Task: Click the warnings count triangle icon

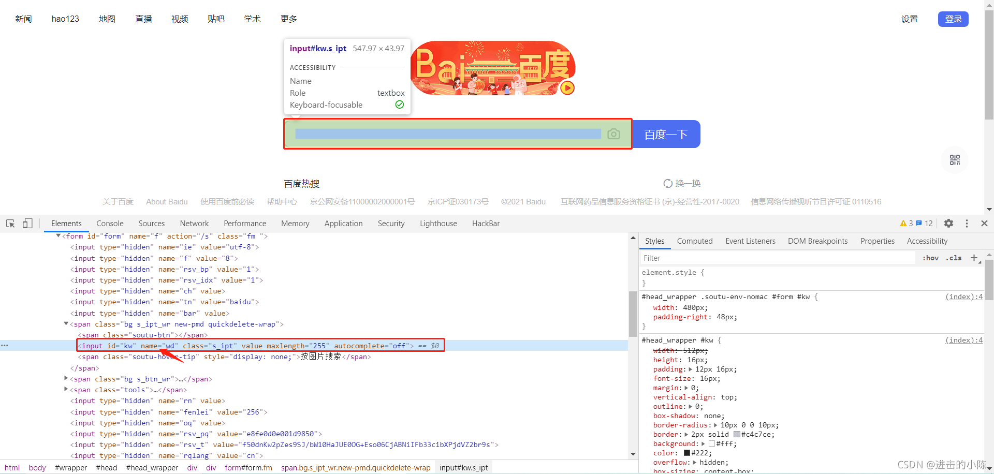Action: (903, 224)
